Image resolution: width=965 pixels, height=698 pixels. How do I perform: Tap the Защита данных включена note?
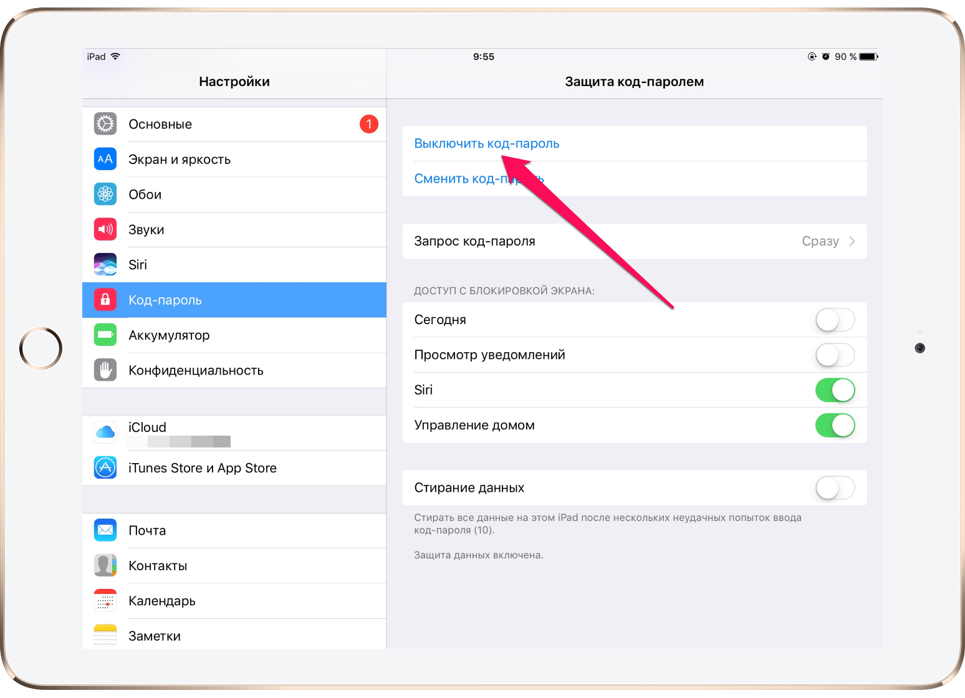tap(479, 555)
